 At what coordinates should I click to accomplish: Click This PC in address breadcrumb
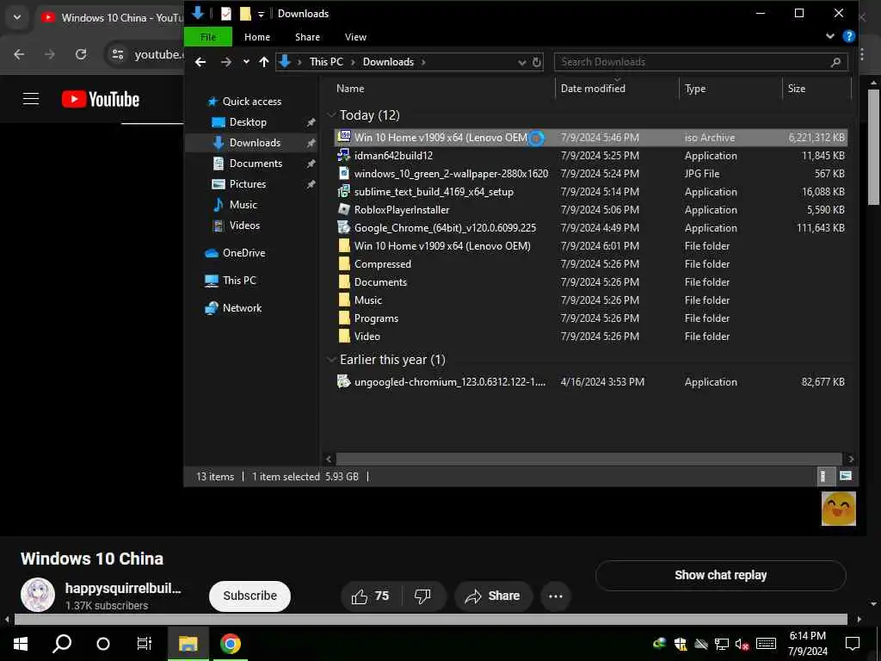coord(326,62)
